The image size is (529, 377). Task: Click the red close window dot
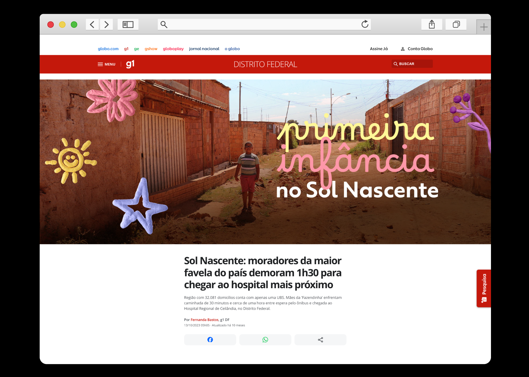50,25
